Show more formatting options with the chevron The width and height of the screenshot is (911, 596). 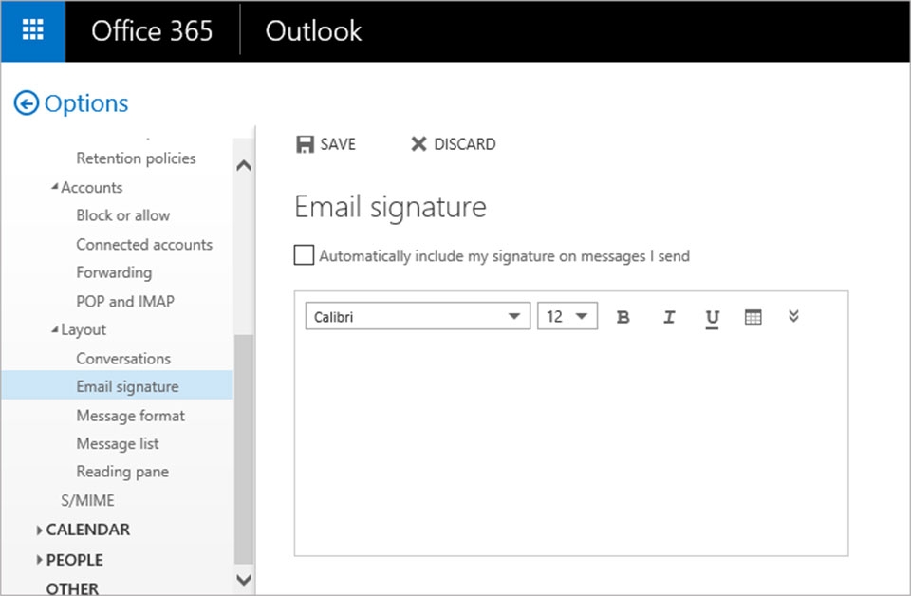(x=794, y=316)
